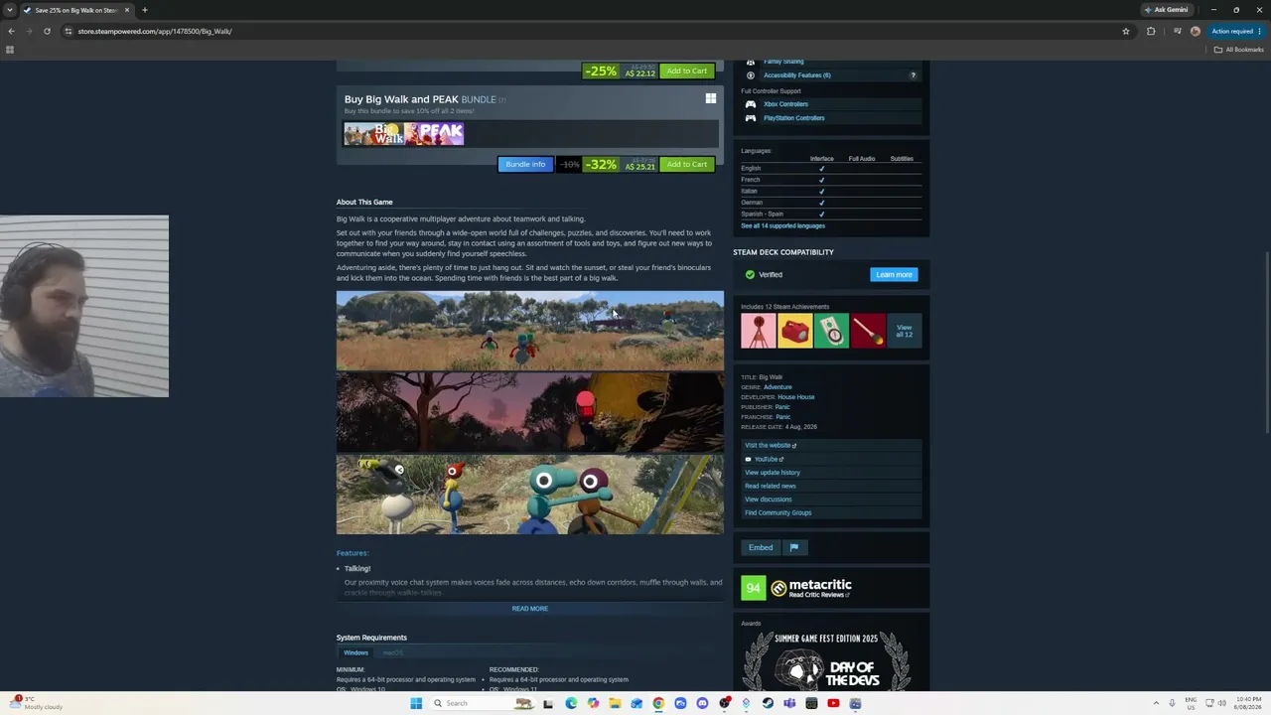The height and width of the screenshot is (715, 1271).
Task: Close the Big Walk on Steam browser tab
Action: [127, 10]
